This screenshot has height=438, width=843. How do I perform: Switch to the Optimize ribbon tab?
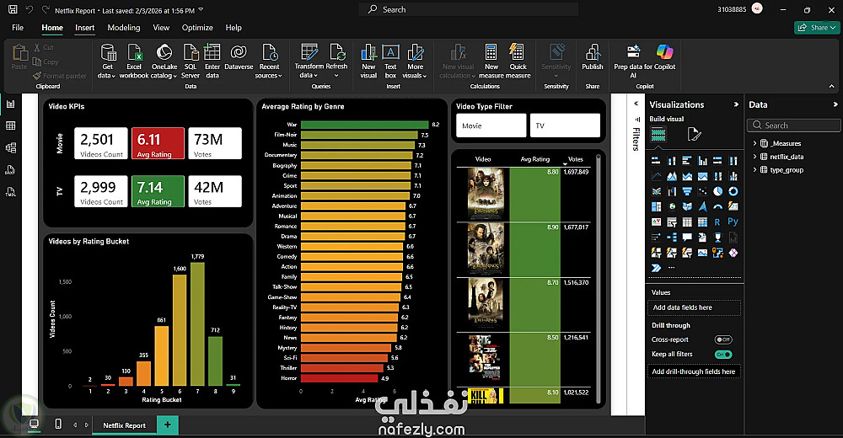coord(197,28)
